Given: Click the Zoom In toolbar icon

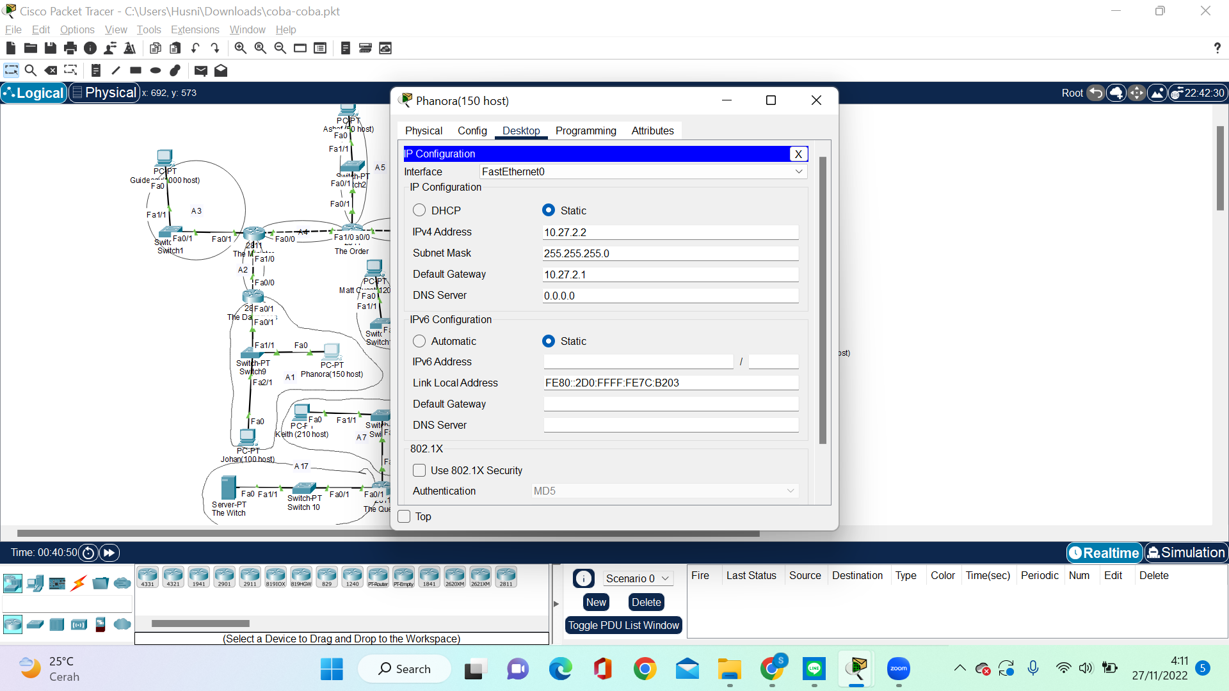Looking at the screenshot, I should [x=240, y=48].
